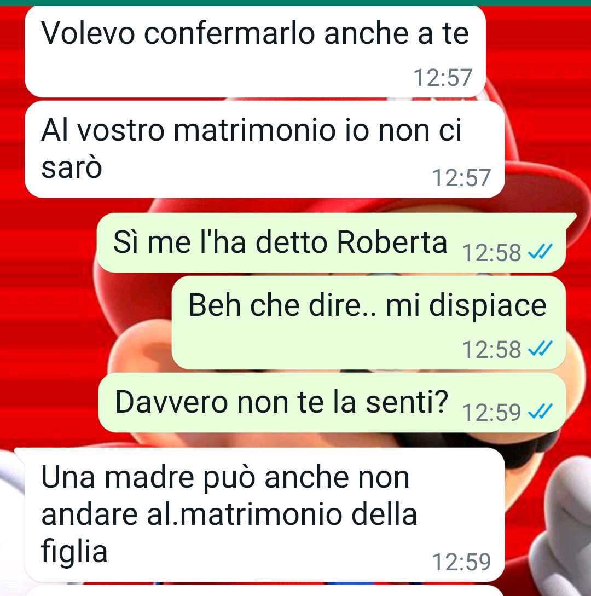Click the 12:59 timestamp beside "figlia"
591x596 pixels.
(x=461, y=562)
